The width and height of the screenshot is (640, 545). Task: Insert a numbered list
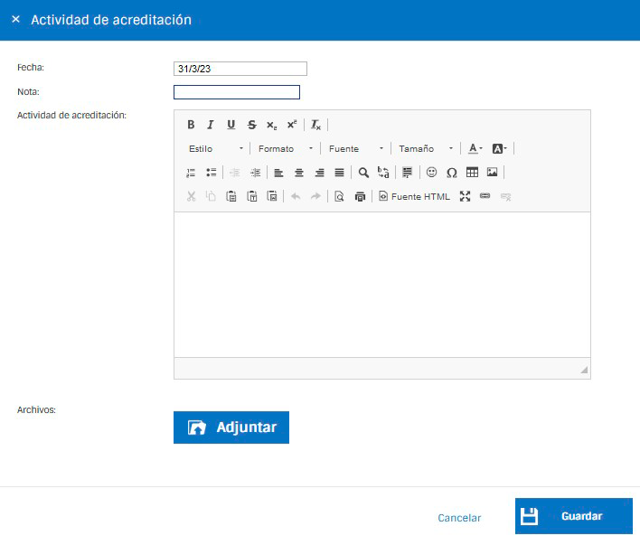click(191, 173)
